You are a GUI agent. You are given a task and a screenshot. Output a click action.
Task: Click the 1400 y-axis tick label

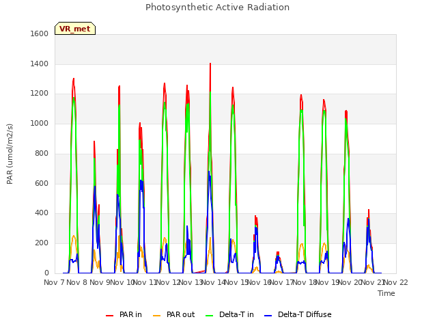point(40,64)
